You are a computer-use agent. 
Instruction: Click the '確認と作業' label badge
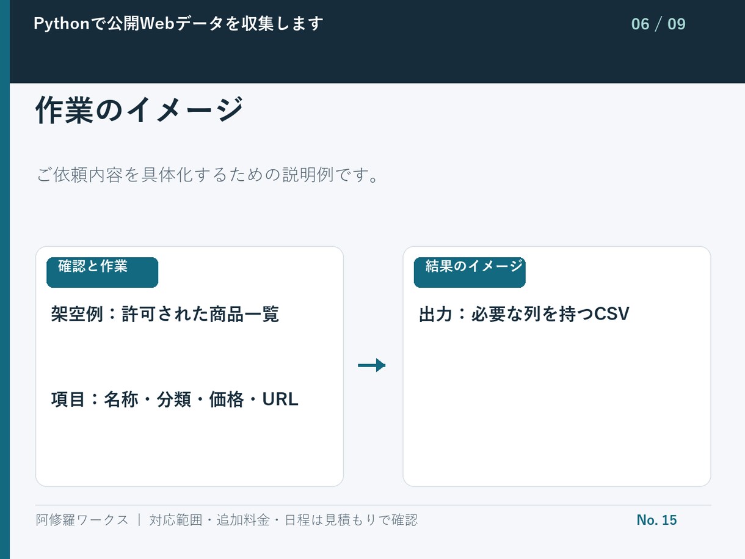coord(103,272)
